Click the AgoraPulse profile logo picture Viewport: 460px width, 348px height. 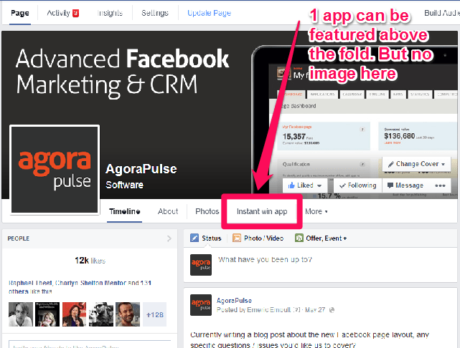55,168
